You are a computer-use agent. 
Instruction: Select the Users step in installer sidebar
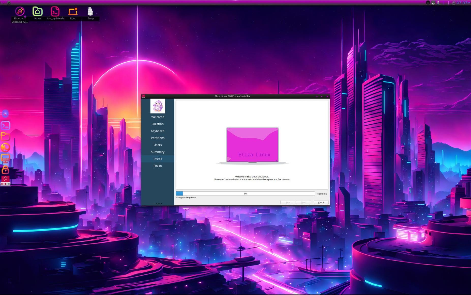coord(158,145)
